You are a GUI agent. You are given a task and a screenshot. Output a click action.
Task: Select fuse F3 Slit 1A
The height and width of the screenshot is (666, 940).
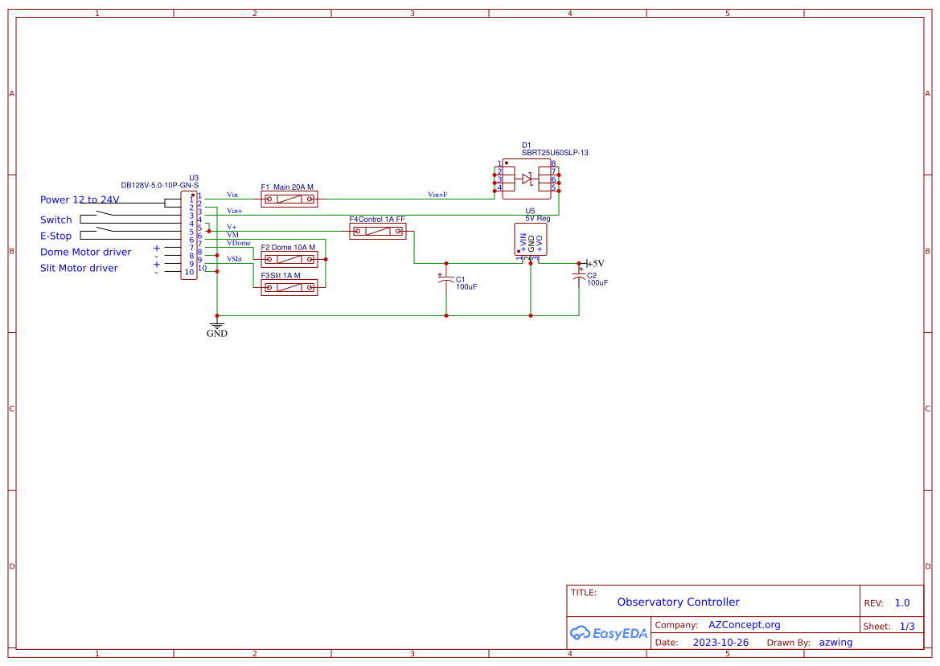click(x=289, y=287)
